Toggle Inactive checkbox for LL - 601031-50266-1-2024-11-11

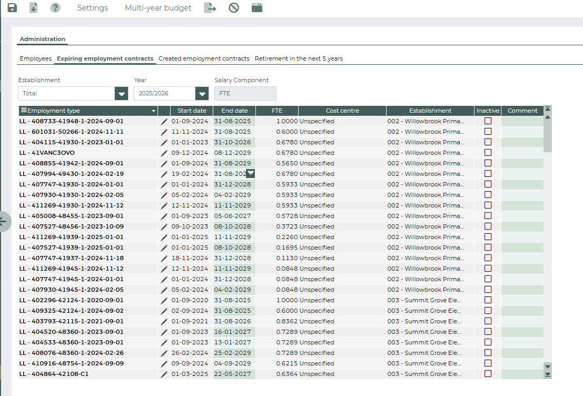click(x=488, y=131)
